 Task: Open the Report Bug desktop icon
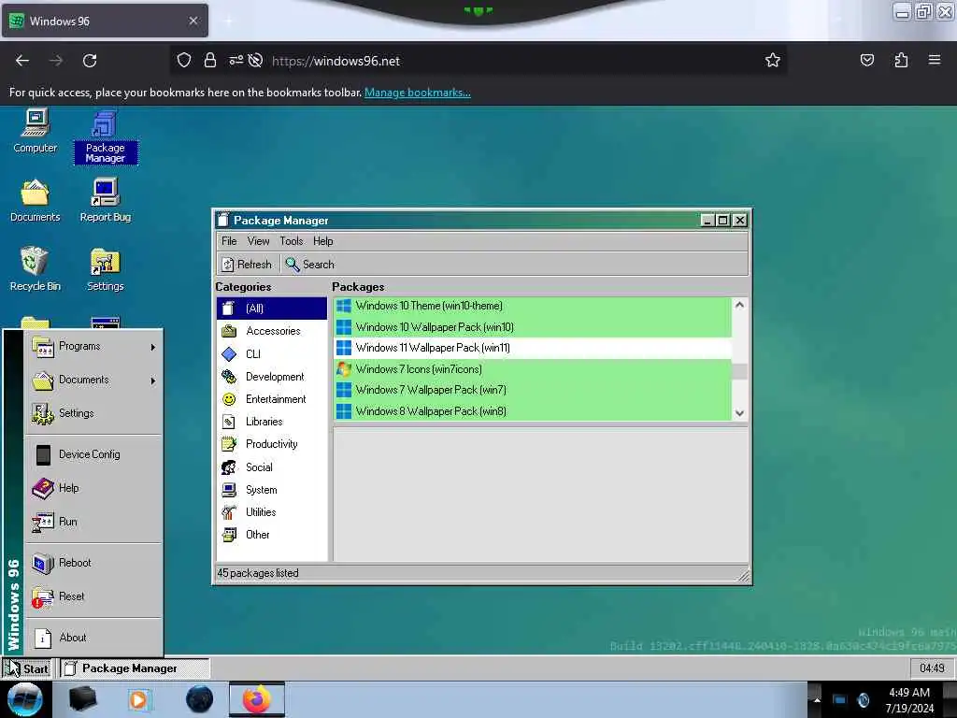(x=105, y=201)
